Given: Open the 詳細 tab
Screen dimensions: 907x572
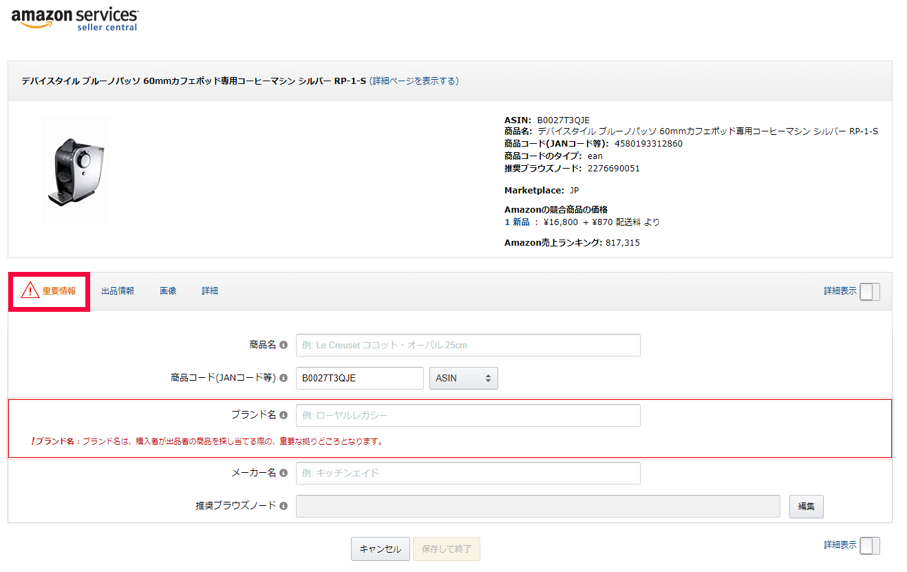Looking at the screenshot, I should pyautogui.click(x=210, y=291).
